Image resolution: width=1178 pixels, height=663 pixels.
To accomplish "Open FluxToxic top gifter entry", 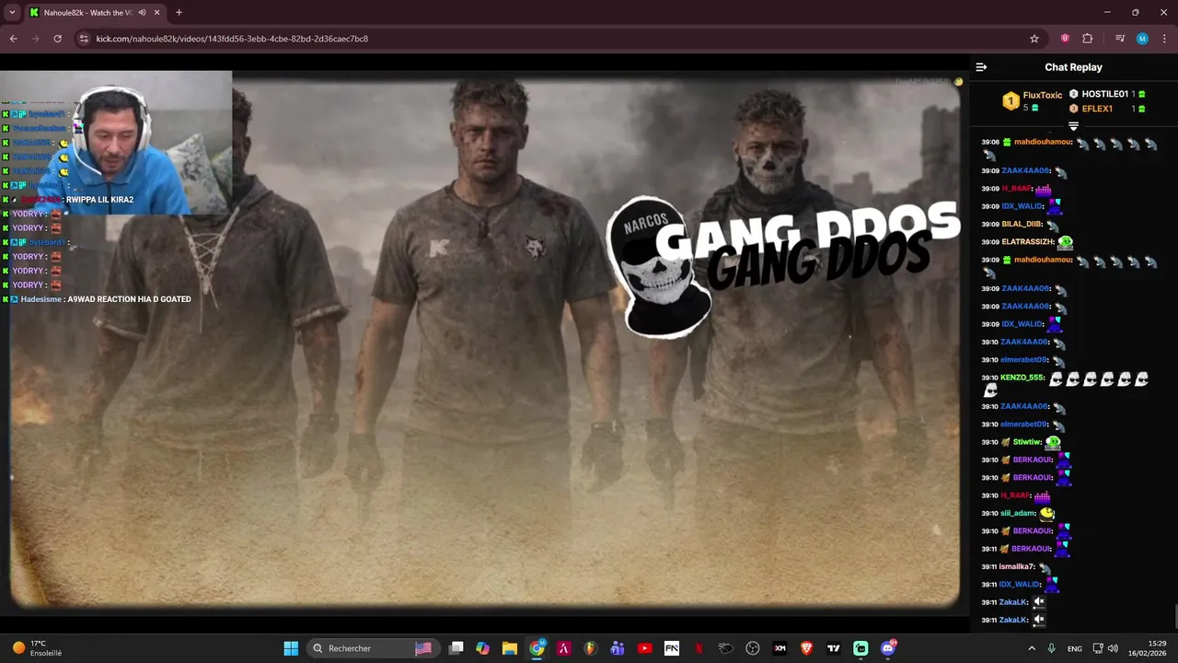I will (1033, 100).
